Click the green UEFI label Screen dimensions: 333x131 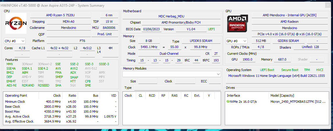click(x=211, y=29)
